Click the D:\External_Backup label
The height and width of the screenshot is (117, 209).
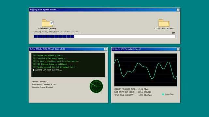pyautogui.click(x=47, y=28)
